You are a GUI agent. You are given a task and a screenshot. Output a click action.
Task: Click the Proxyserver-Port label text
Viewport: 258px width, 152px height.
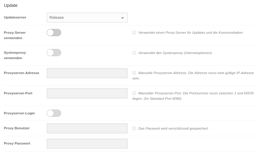pyautogui.click(x=18, y=93)
